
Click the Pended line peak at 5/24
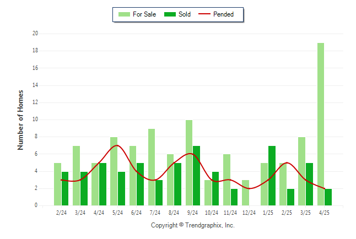click(117, 145)
